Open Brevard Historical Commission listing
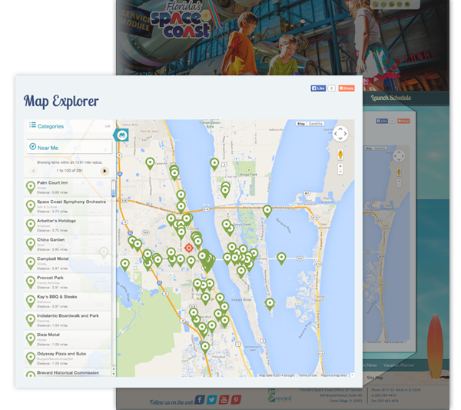 click(x=68, y=373)
